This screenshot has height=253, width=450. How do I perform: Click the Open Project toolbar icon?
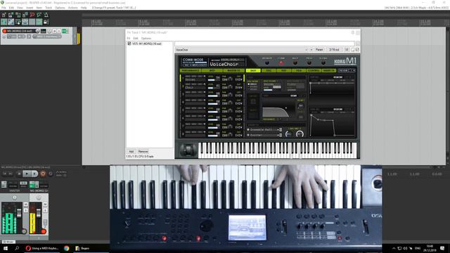point(11,15)
